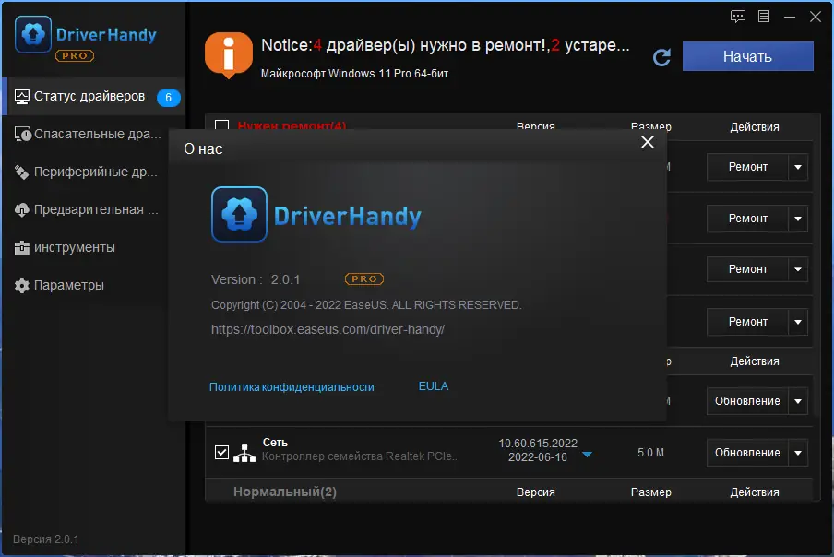Click the DriverHandy sidebar logo icon
This screenshot has width=834, height=557.
coord(33,34)
